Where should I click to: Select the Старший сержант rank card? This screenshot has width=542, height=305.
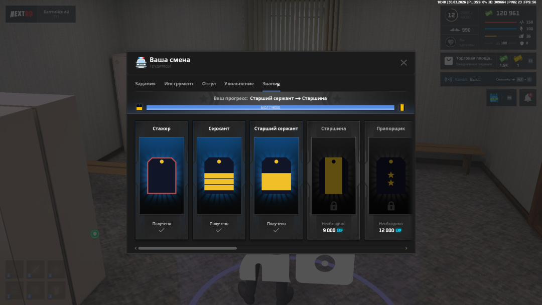click(276, 180)
